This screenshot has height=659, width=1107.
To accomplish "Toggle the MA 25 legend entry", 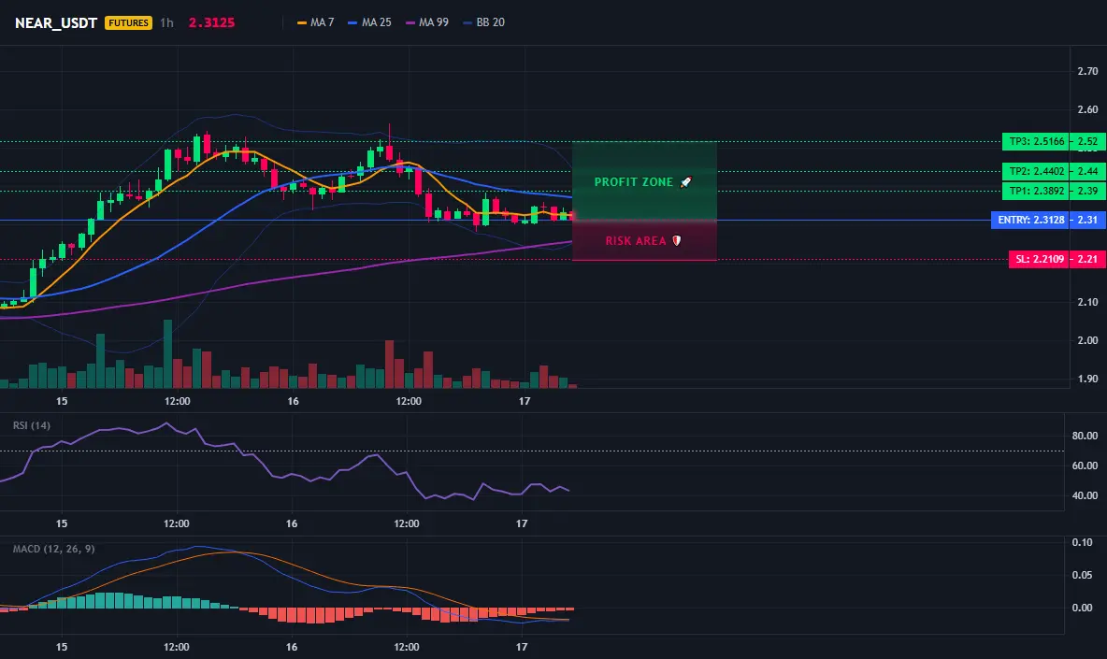I will click(x=369, y=22).
